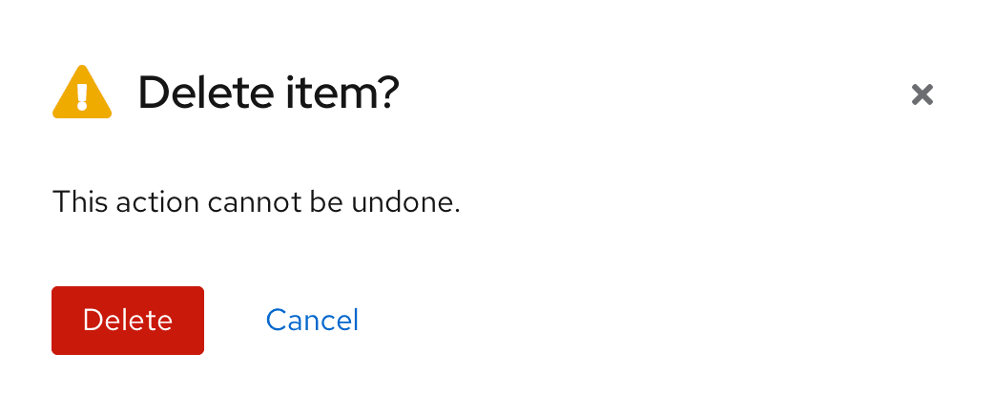Click the Cancel link

[x=312, y=320]
